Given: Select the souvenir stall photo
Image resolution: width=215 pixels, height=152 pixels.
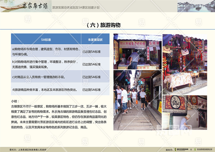Looking at the screenshot, I should coord(185,64).
